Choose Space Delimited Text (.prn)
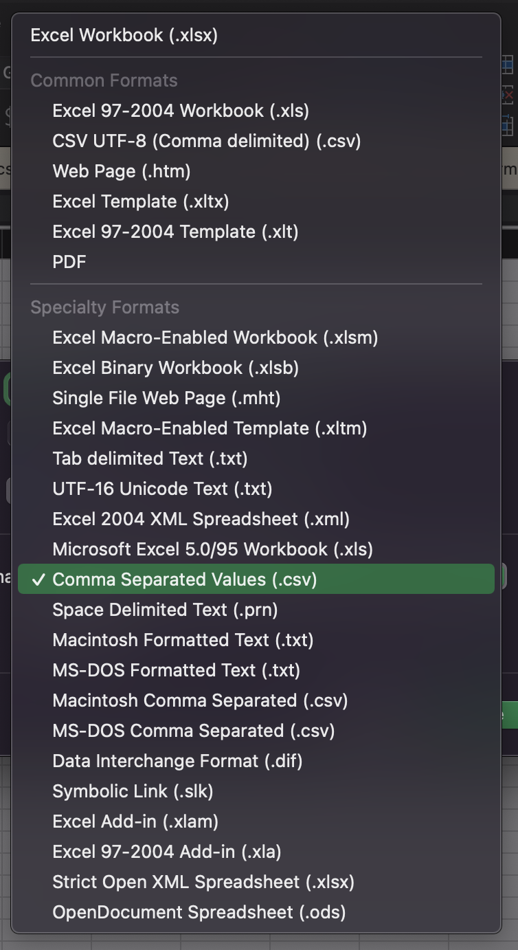 165,610
